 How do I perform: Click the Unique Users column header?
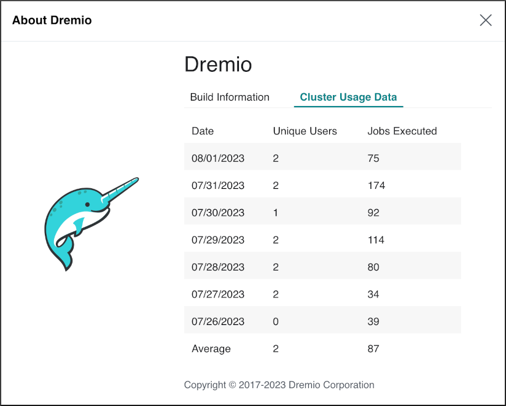[x=305, y=131]
